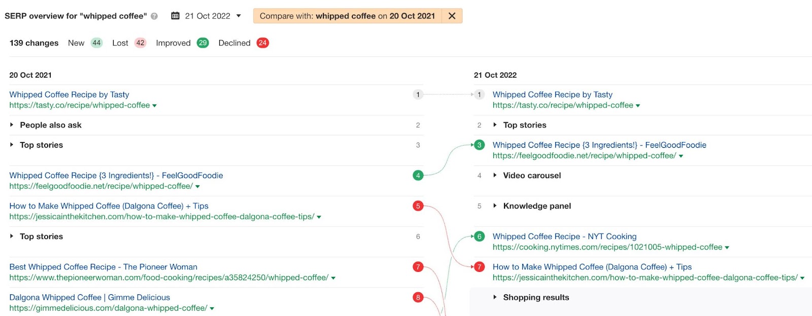Open Jessica in the Kitchen title in 2021 column

[109, 206]
